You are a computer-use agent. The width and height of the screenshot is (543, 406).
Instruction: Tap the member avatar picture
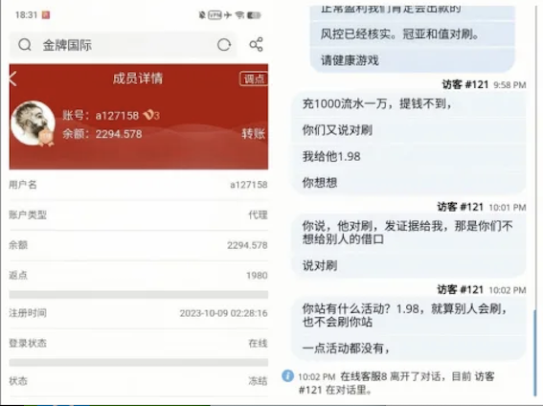(x=33, y=123)
